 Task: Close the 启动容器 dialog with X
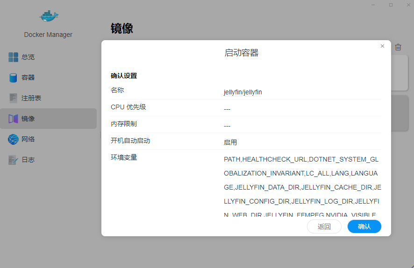click(x=382, y=46)
